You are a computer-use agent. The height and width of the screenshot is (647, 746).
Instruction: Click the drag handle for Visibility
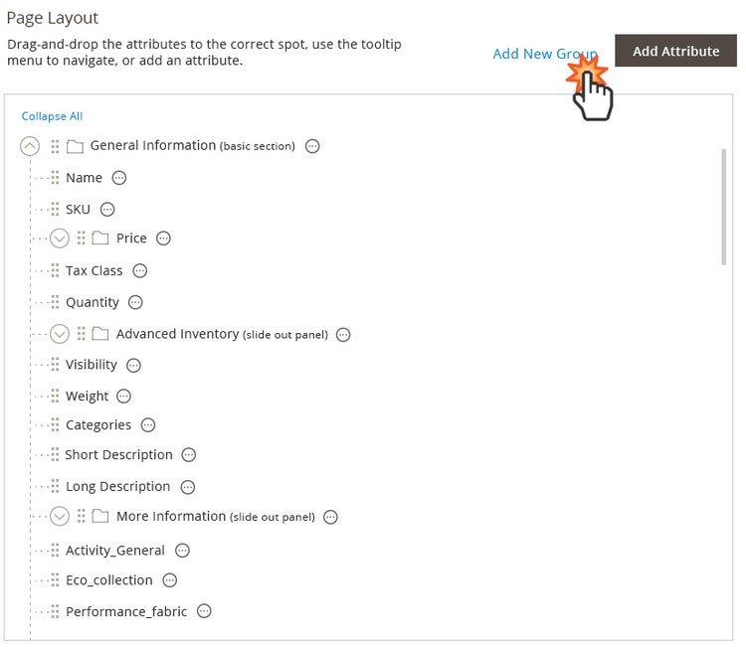pyautogui.click(x=55, y=365)
